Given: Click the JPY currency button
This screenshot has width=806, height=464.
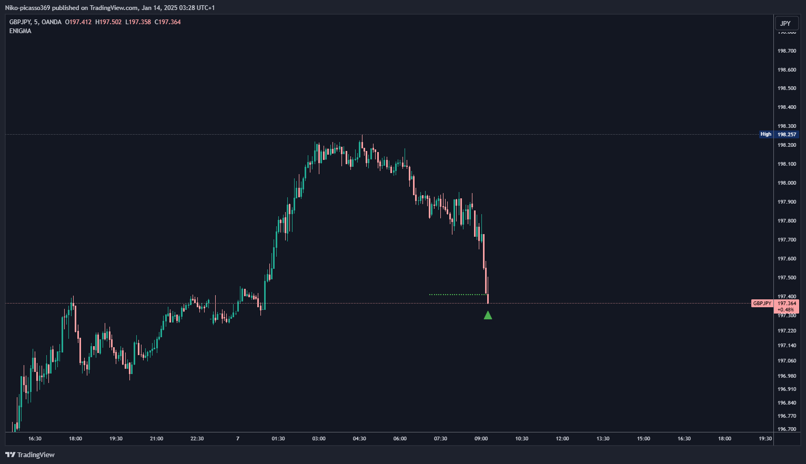Looking at the screenshot, I should (x=786, y=23).
